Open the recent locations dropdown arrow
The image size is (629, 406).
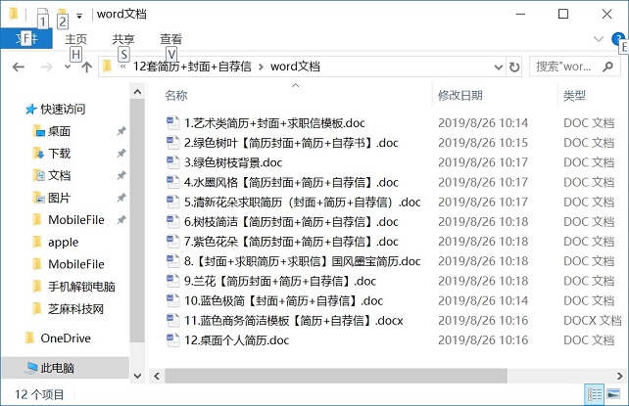[68, 67]
